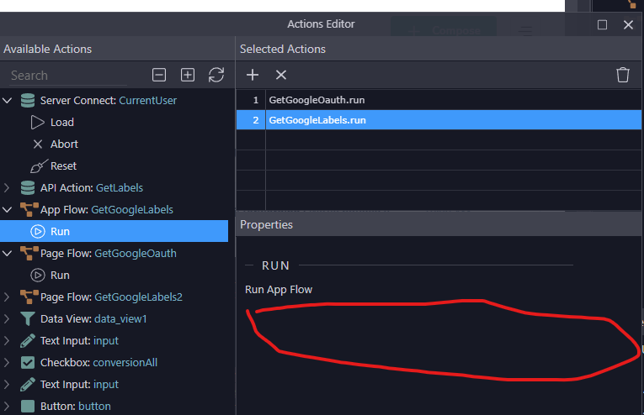Expand first Text Input node
The height and width of the screenshot is (415, 644).
pos(6,340)
